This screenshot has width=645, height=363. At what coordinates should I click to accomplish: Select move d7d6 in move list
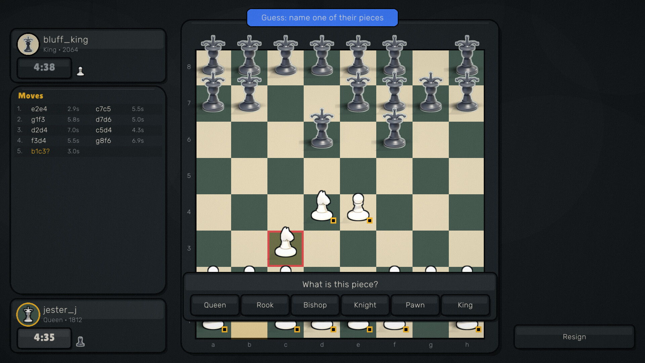103,119
